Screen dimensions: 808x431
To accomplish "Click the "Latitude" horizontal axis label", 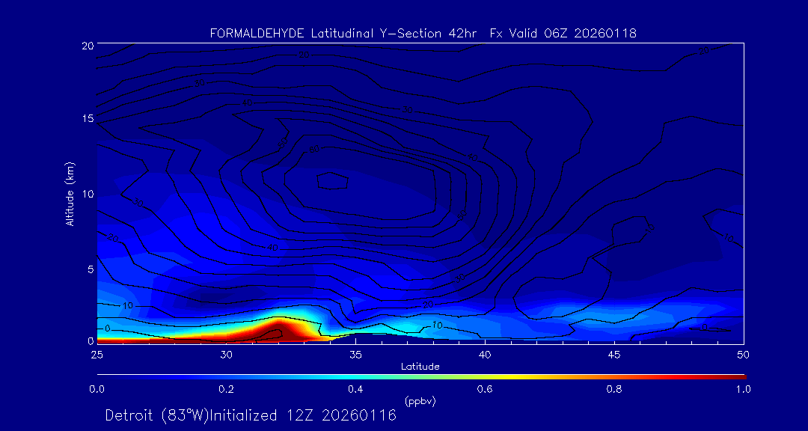I will click(420, 367).
